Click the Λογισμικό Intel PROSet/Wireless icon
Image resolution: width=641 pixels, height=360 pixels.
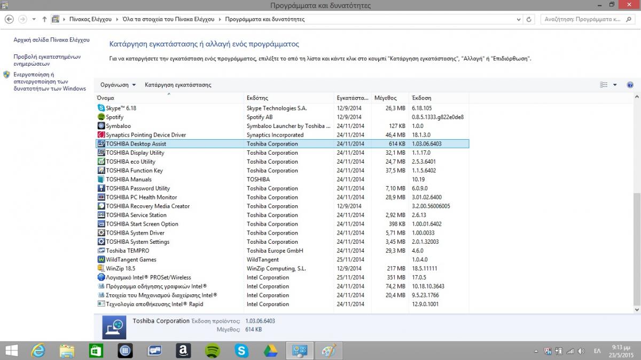101,277
